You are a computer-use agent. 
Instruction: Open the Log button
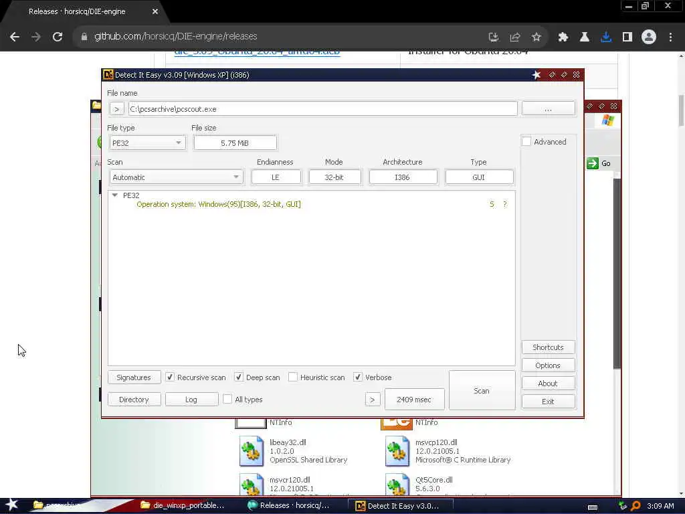point(191,400)
